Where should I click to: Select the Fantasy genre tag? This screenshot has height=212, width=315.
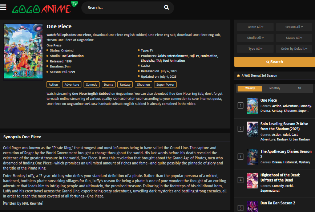(x=125, y=85)
